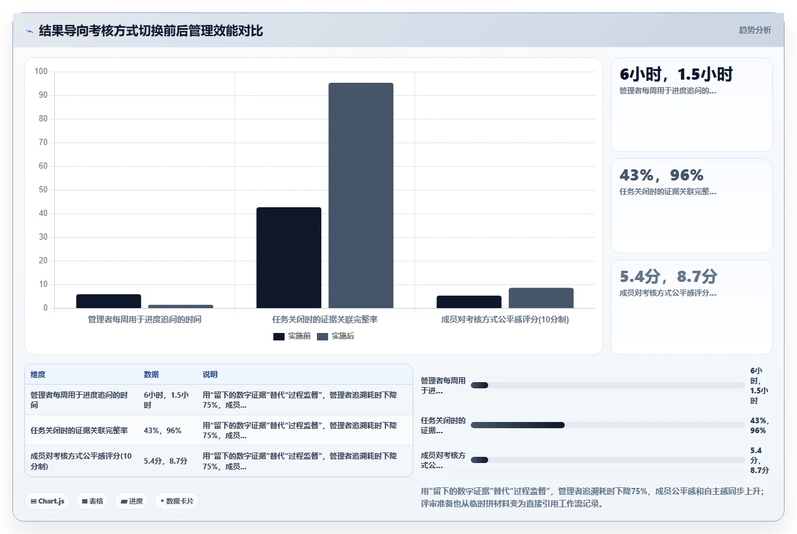Click the chart icon beside the dashboard title
Viewport: 797px width, 534px height.
(29, 31)
